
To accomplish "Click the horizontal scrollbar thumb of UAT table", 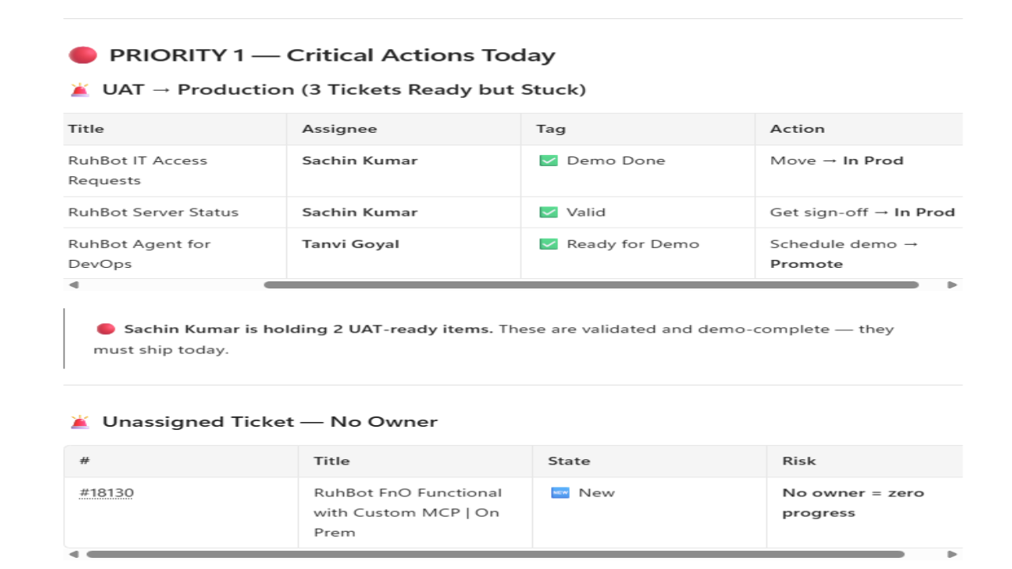I will pyautogui.click(x=591, y=284).
